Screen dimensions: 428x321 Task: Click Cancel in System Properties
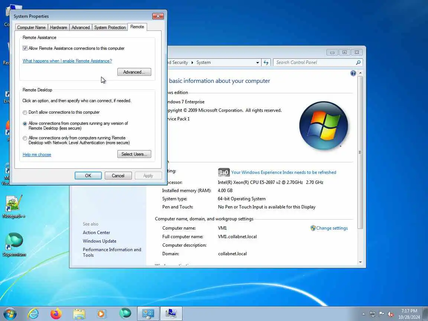click(x=118, y=175)
